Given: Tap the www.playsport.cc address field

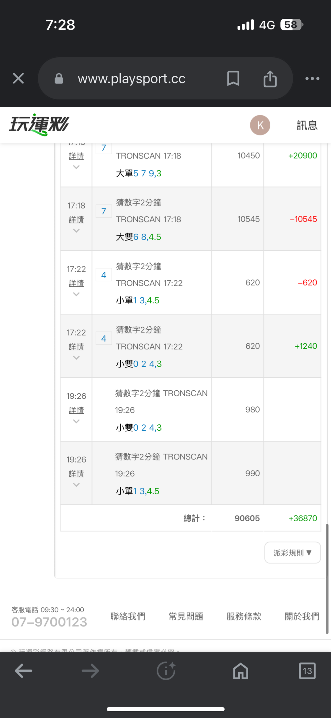Looking at the screenshot, I should pos(132,79).
